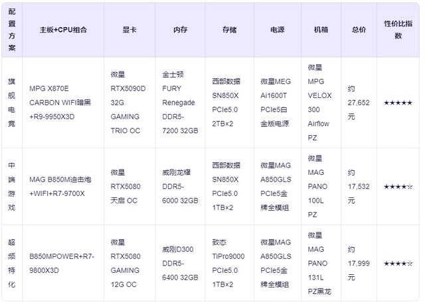Select the RTX5090D 32G GAMING TRIO cell
Image resolution: width=425 pixels, height=306 pixels.
(129, 103)
